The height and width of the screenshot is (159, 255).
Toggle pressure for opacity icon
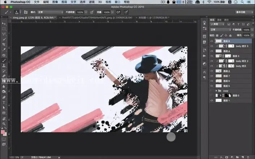click(x=92, y=12)
